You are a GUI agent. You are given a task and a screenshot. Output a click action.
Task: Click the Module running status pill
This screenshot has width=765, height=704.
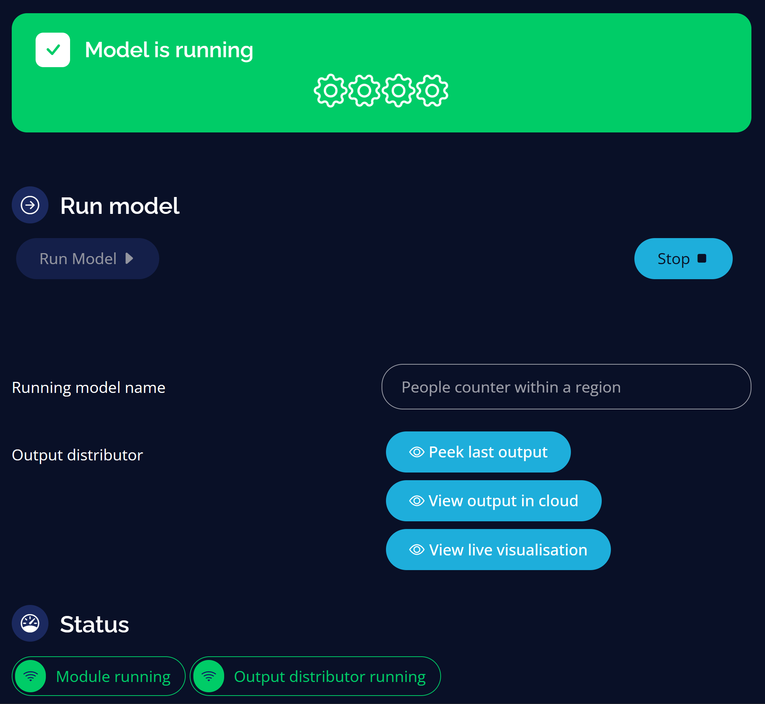(x=99, y=676)
